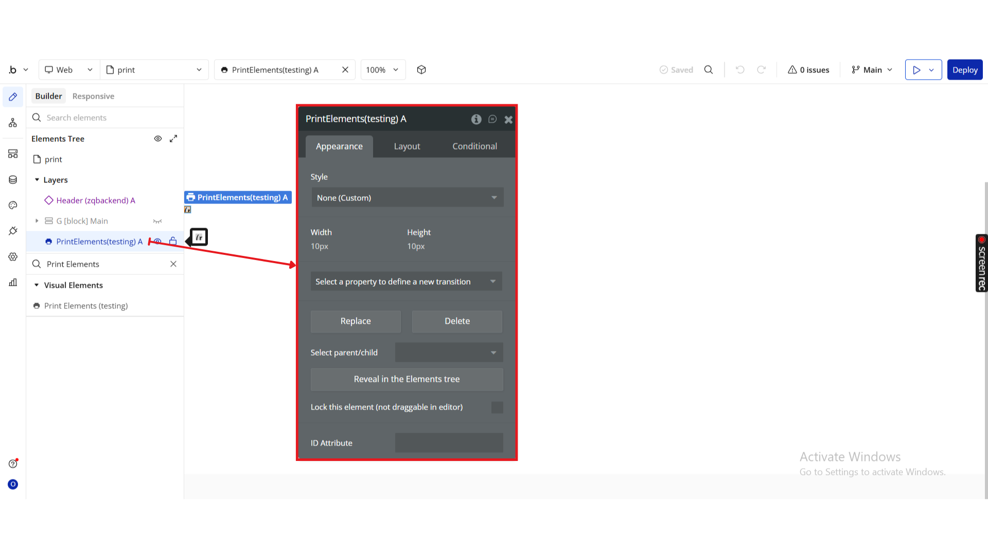Open the Plugins tab icon
988x555 pixels.
coord(13,231)
